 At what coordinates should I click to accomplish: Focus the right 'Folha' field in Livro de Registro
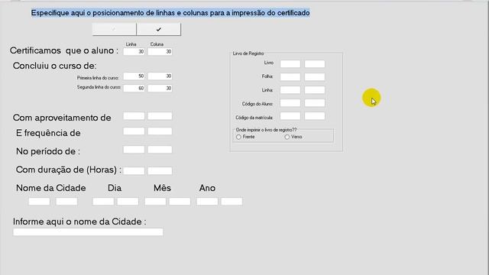click(x=315, y=76)
